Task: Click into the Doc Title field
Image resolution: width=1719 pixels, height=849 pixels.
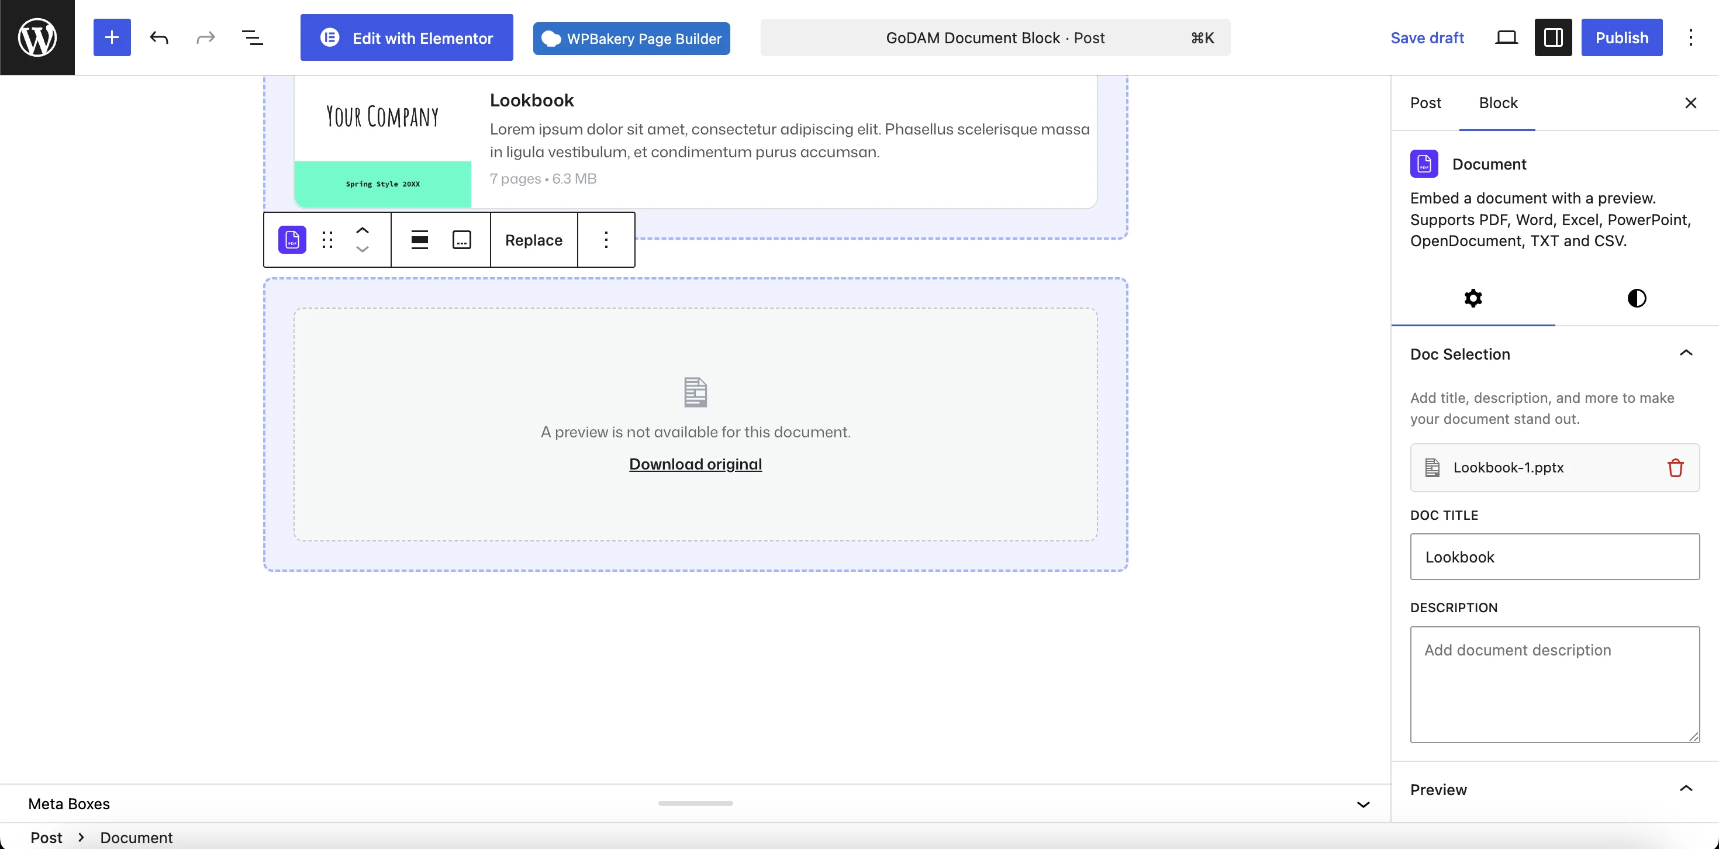Action: (1555, 557)
